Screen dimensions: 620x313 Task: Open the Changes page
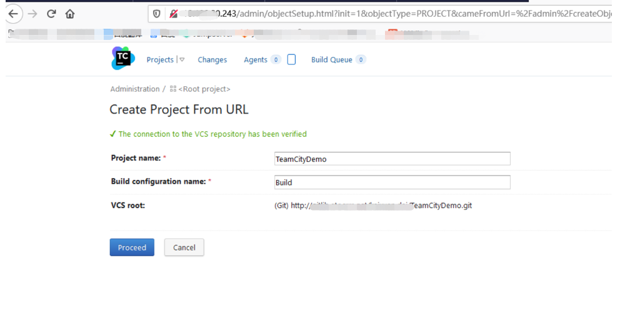tap(212, 60)
